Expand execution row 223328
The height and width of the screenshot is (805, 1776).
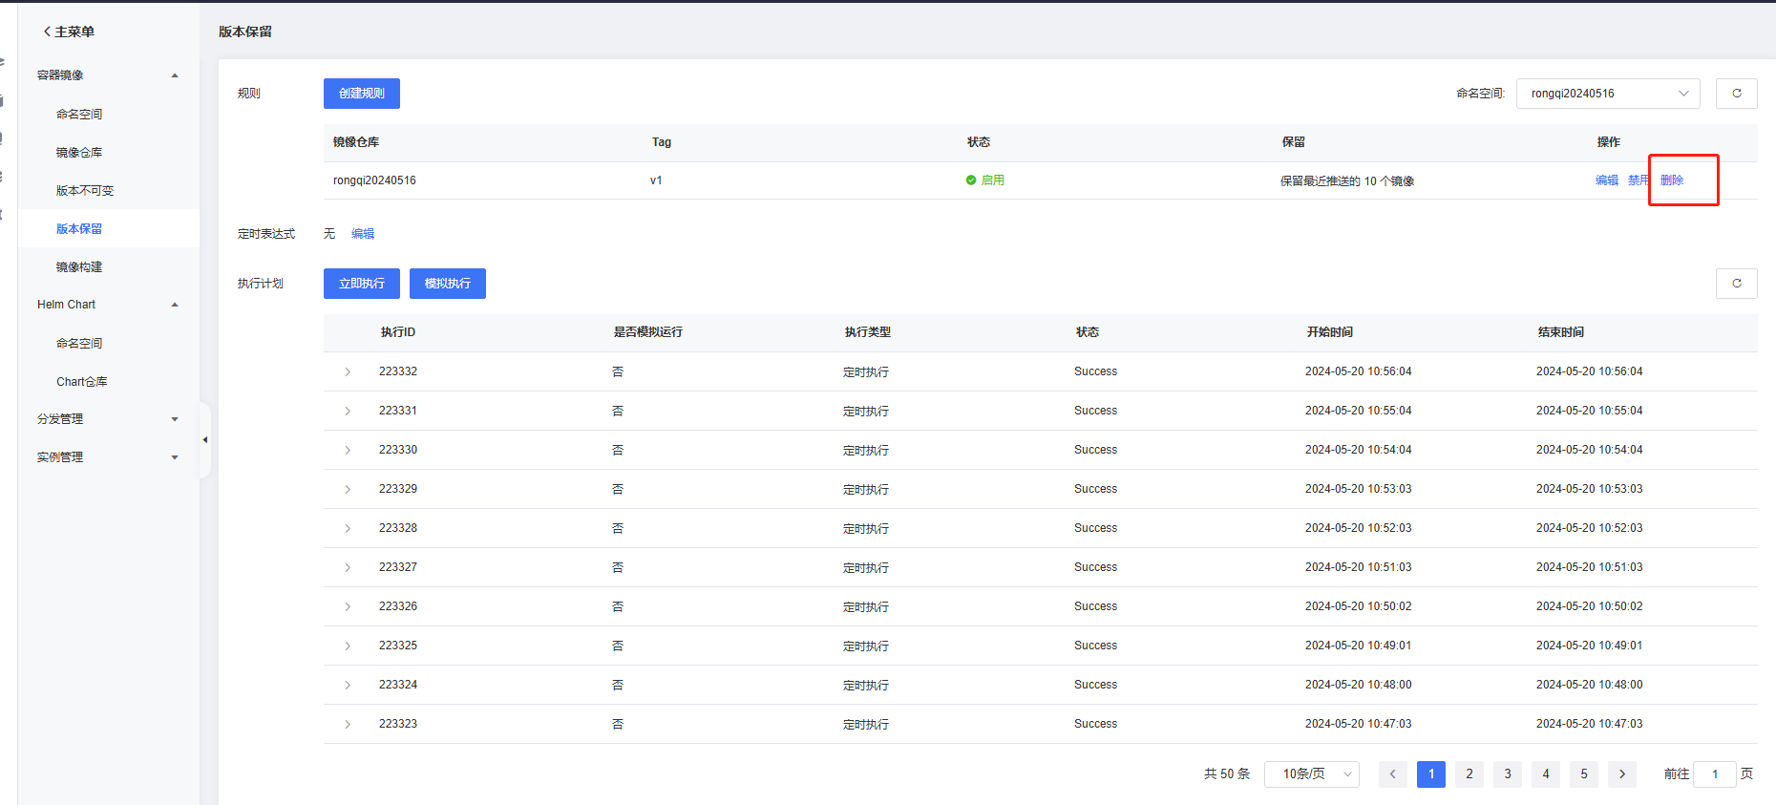coord(348,528)
